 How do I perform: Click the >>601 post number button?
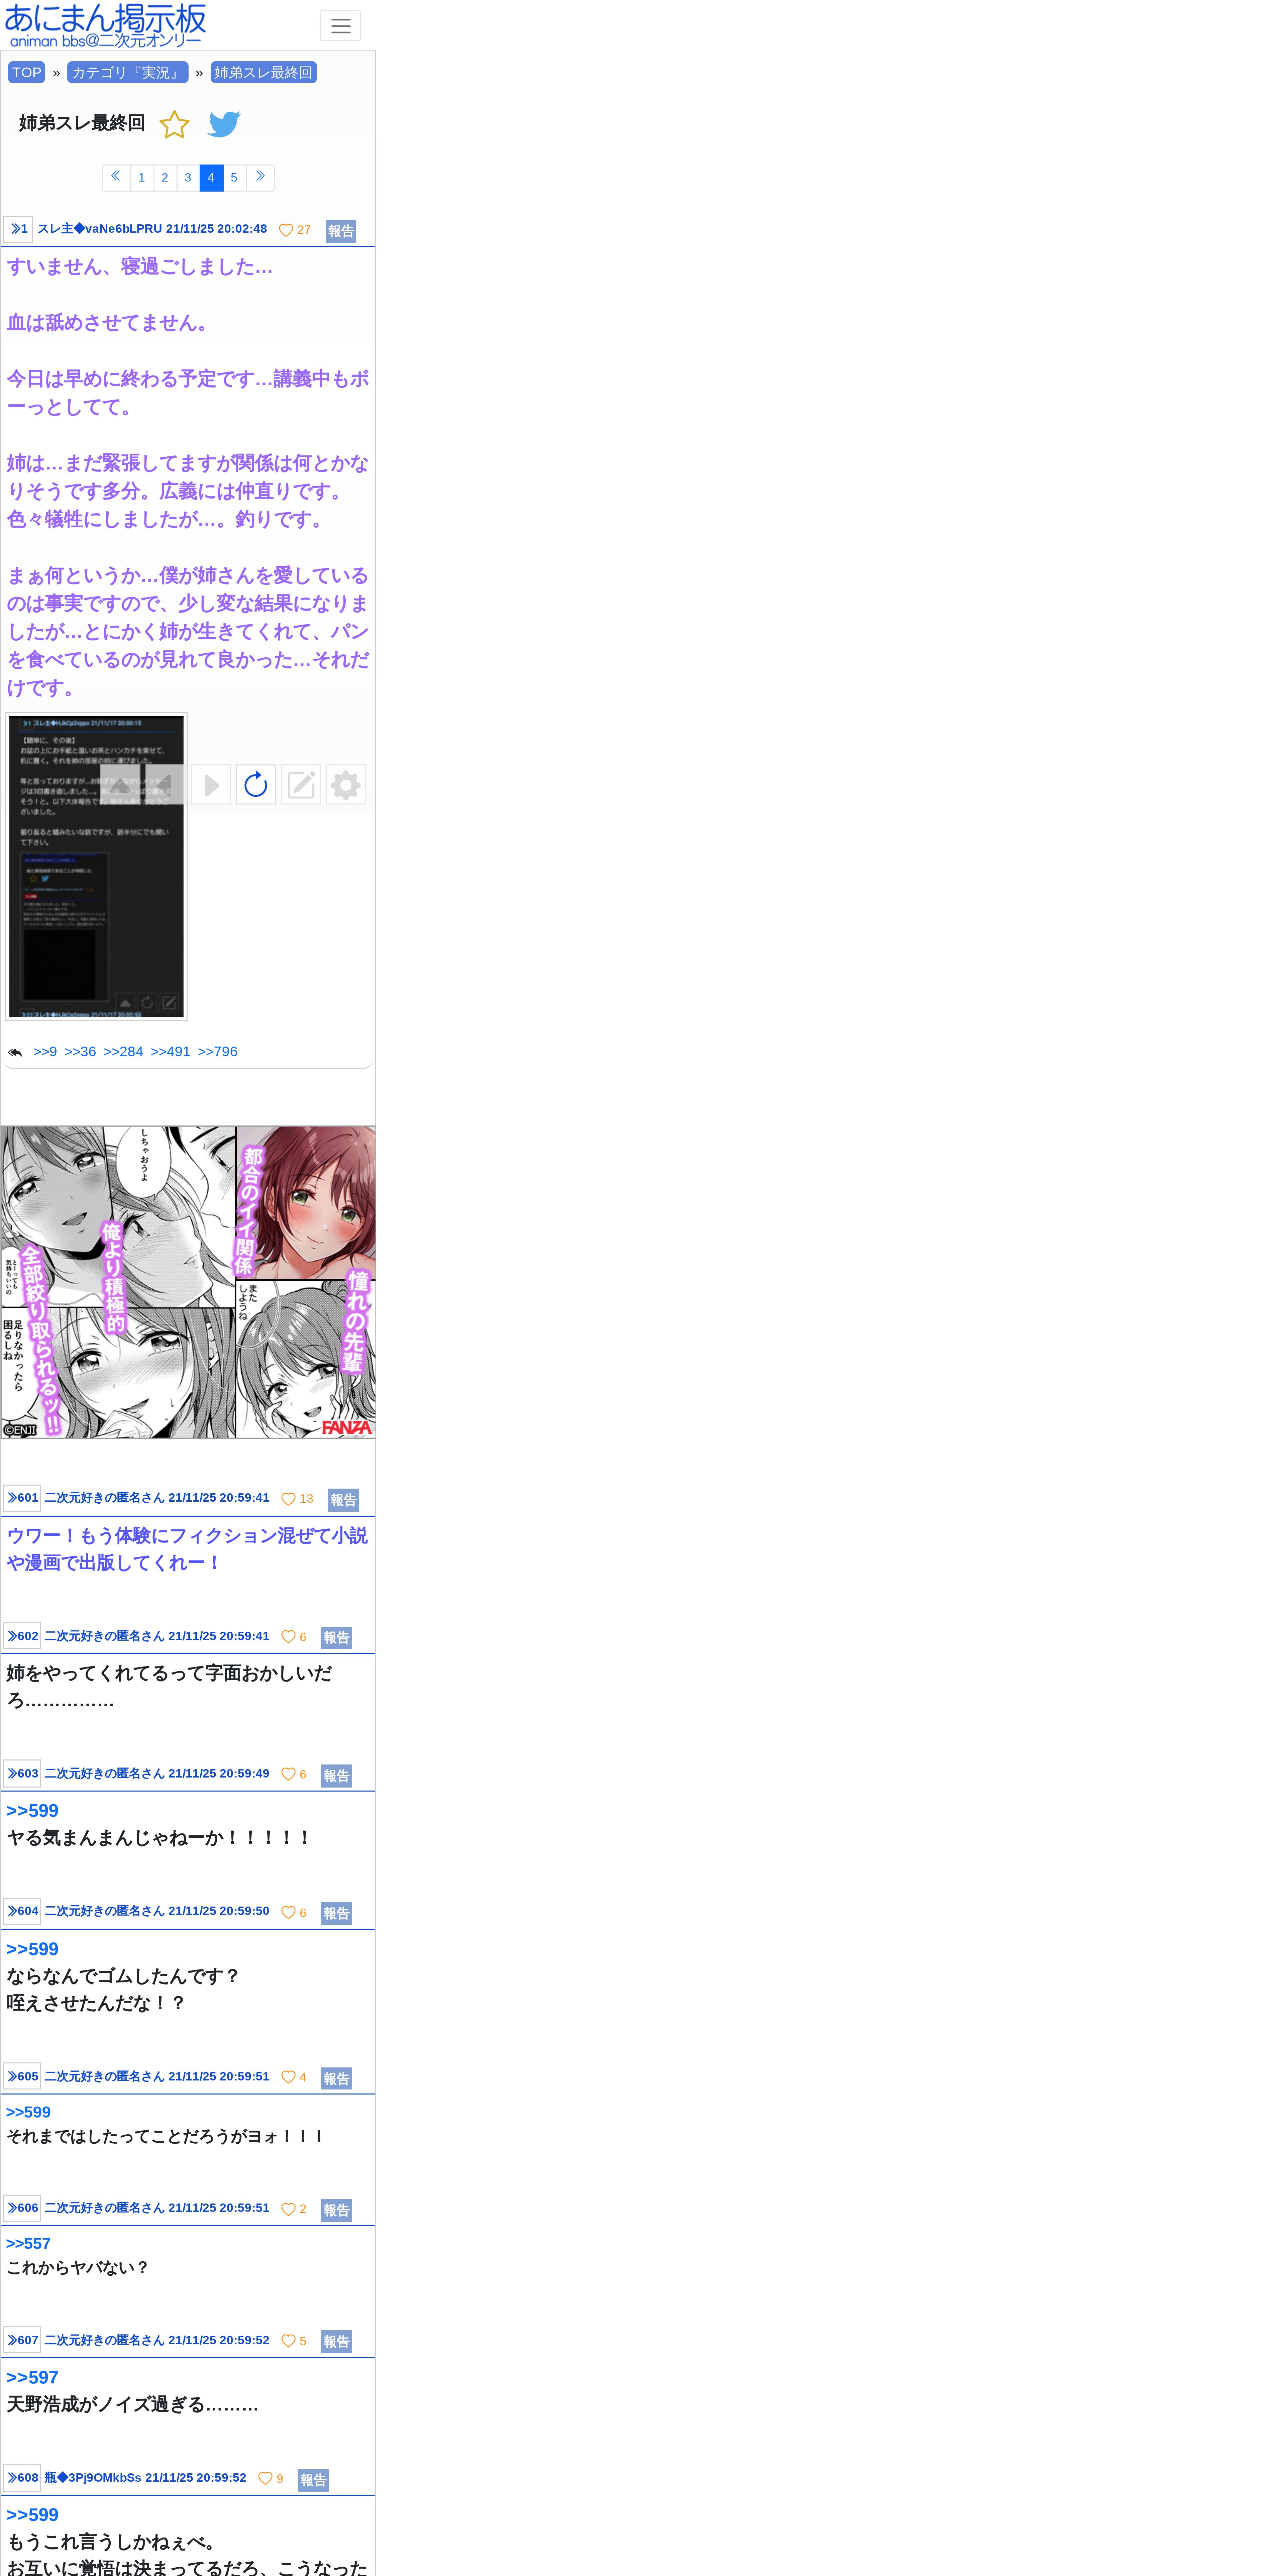pyautogui.click(x=22, y=1498)
